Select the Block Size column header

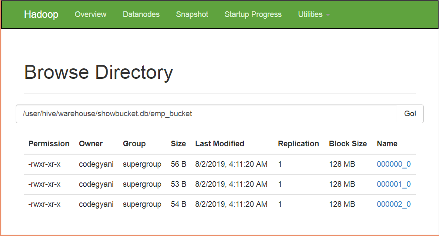coord(348,144)
